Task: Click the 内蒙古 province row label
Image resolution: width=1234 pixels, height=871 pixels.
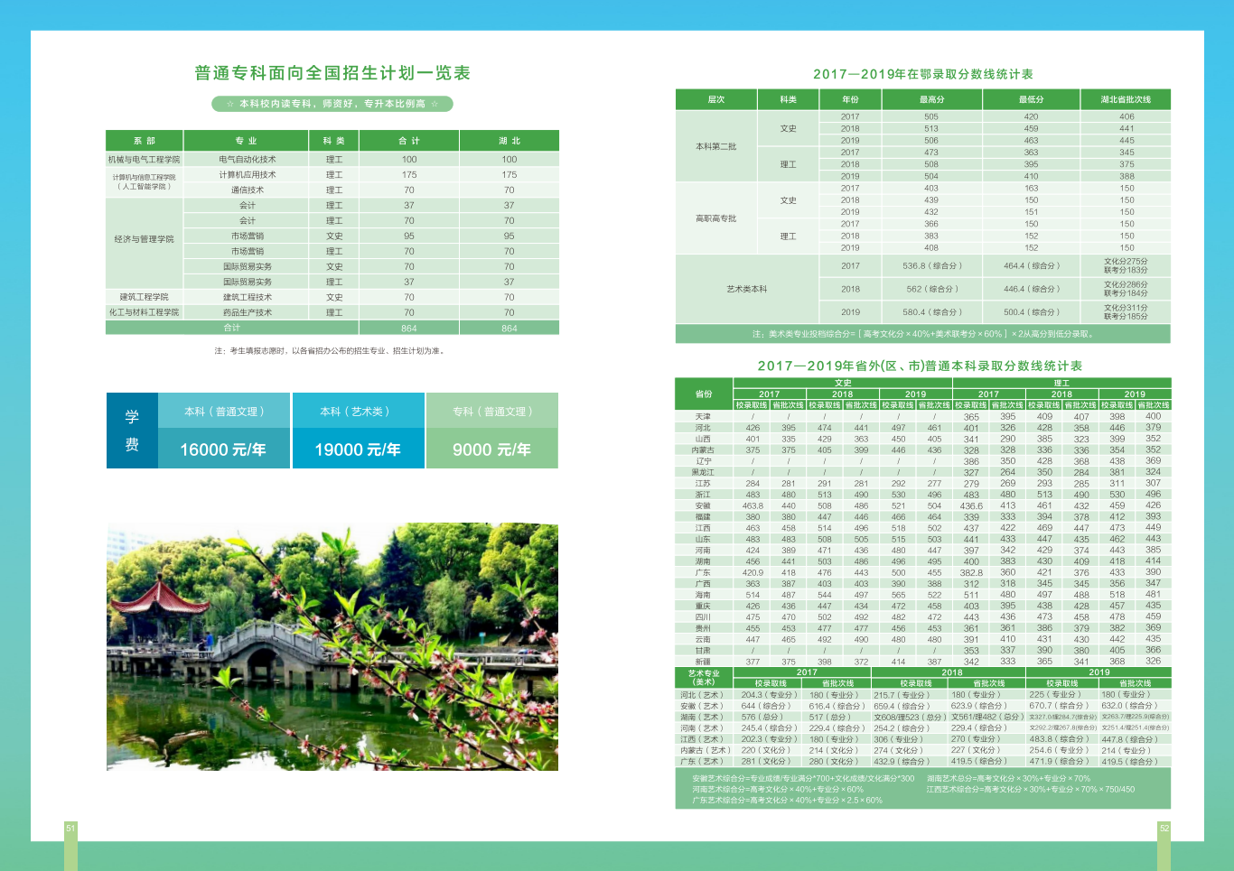Action: [704, 449]
